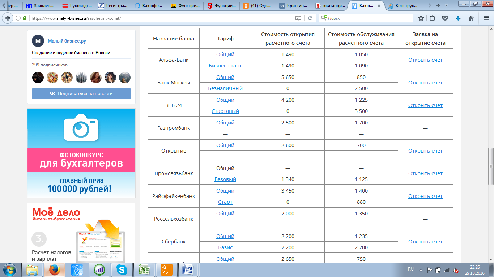Image resolution: width=494 pixels, height=277 pixels.
Task: Open Промсвязьбанк Базовый tariff link
Action: (x=225, y=179)
